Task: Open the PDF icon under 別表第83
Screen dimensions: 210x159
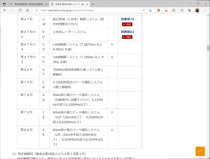Action: coord(127,37)
